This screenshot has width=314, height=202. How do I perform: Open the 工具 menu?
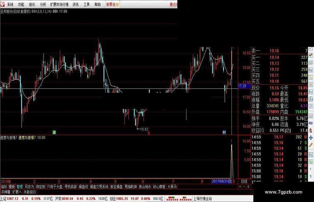point(86,5)
